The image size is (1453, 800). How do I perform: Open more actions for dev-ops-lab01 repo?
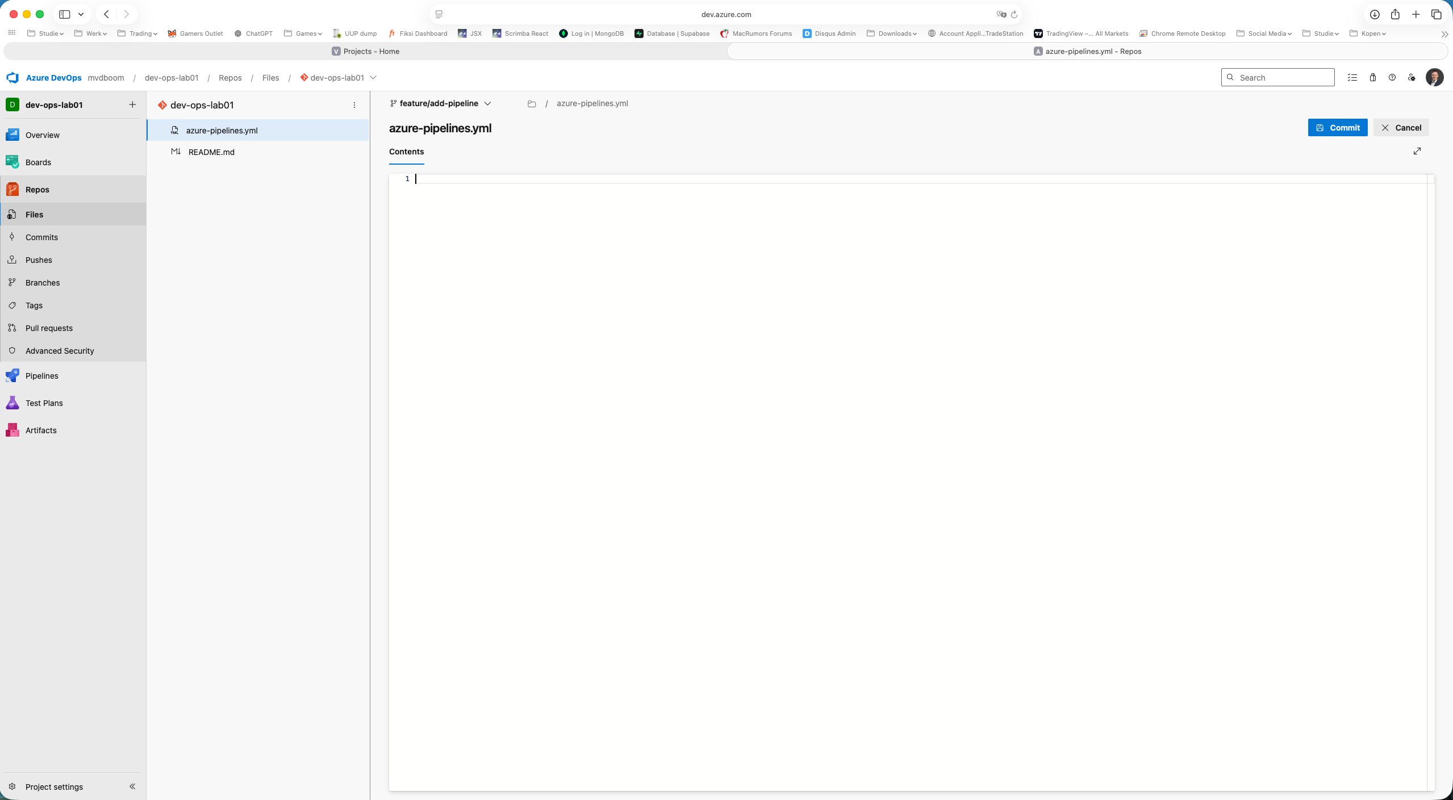tap(354, 104)
